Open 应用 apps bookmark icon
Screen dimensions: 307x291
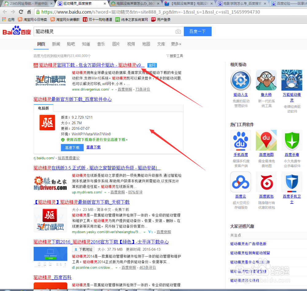pos(8,20)
